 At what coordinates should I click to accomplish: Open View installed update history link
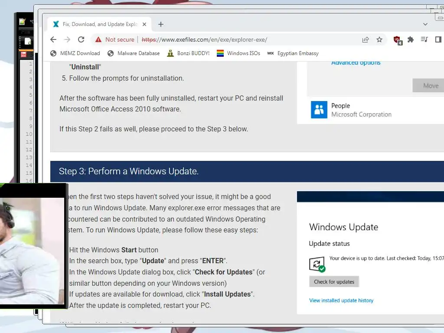pyautogui.click(x=341, y=300)
